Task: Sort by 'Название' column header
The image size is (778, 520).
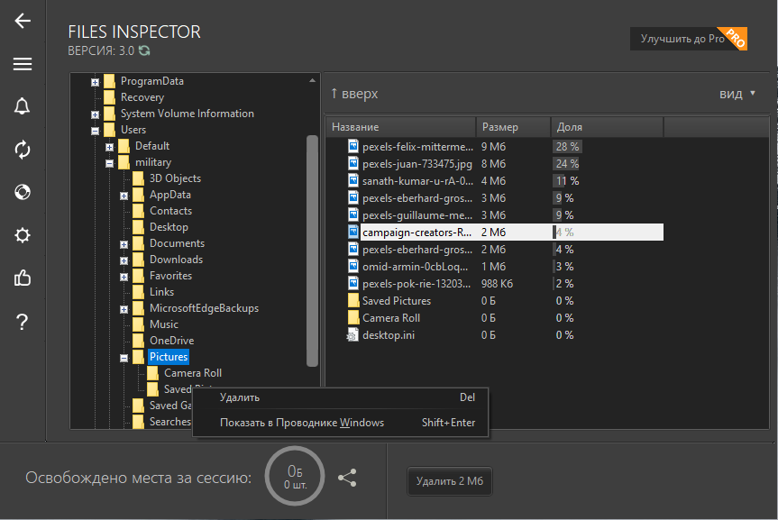Action: click(x=400, y=127)
